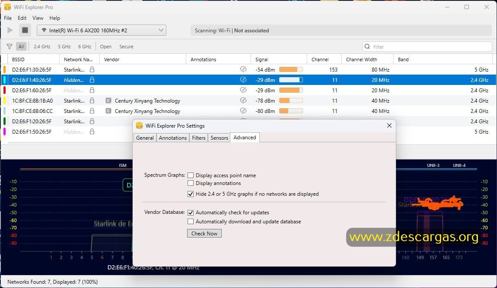Click Networks Found status text
The height and width of the screenshot is (288, 497).
coord(53,282)
